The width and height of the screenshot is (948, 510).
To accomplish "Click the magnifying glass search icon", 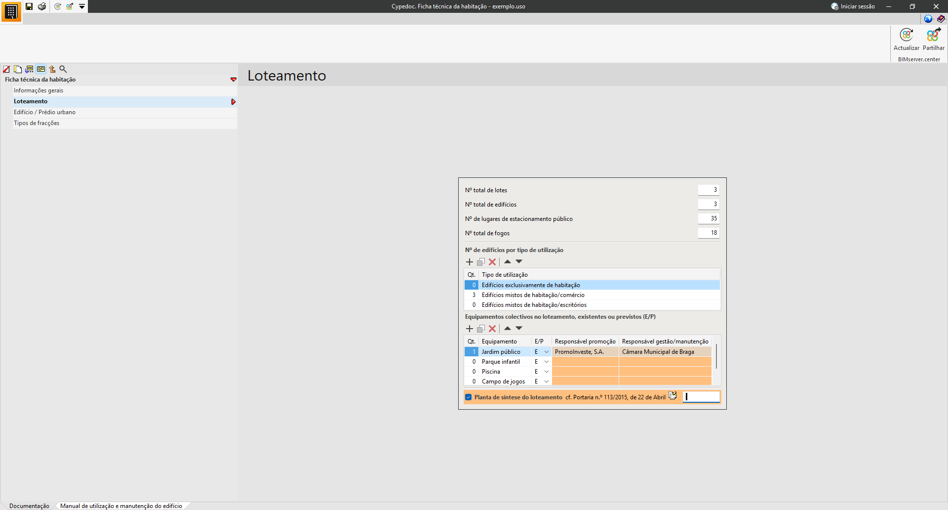I will click(x=63, y=69).
